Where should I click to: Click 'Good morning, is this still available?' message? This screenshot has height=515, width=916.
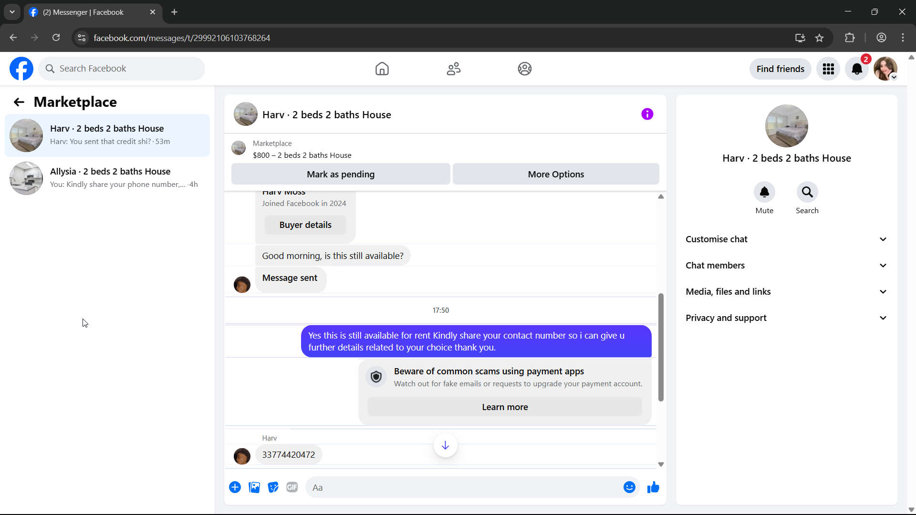(x=333, y=256)
